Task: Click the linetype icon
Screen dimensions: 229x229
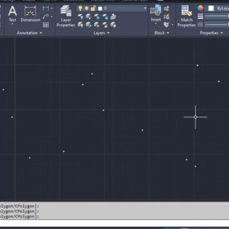Action: pyautogui.click(x=200, y=25)
